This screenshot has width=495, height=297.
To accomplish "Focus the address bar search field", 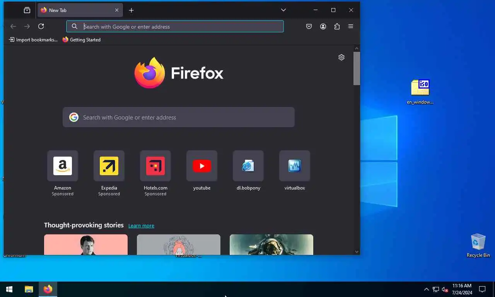I will pyautogui.click(x=175, y=26).
